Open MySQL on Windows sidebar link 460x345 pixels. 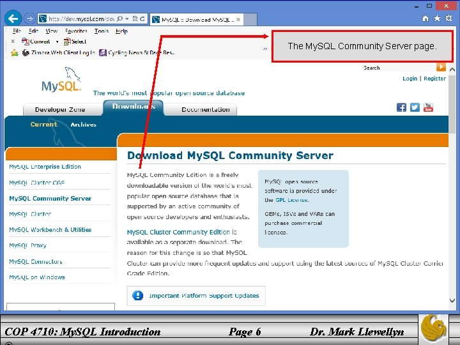point(37,277)
